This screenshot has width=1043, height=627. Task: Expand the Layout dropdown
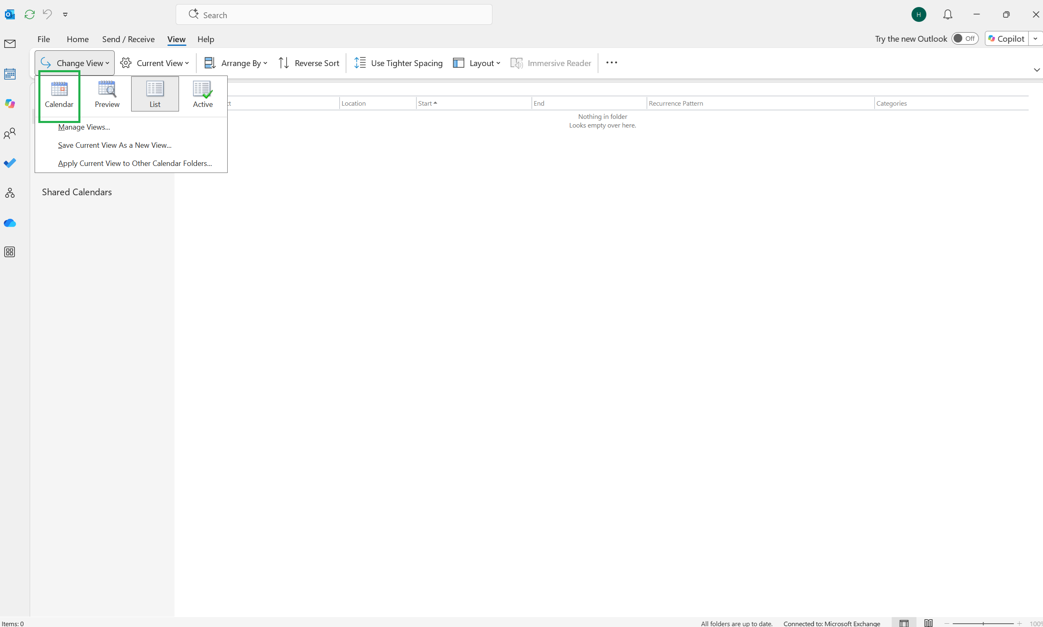pyautogui.click(x=477, y=63)
